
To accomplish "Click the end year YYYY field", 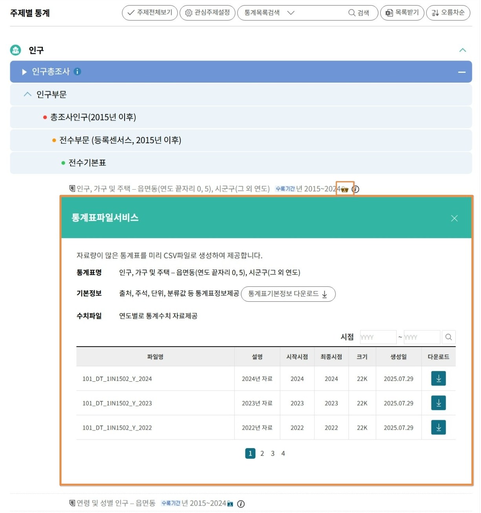I will (422, 337).
